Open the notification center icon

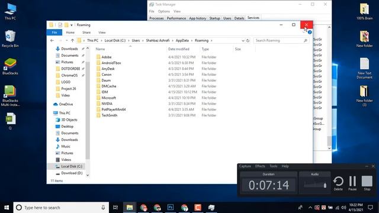(370, 208)
